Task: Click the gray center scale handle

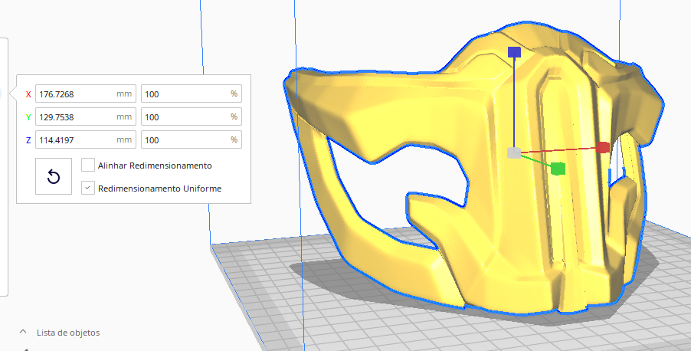Action: point(514,153)
